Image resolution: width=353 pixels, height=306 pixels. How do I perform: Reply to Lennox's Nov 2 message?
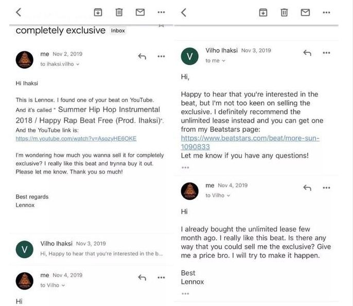coord(142,56)
